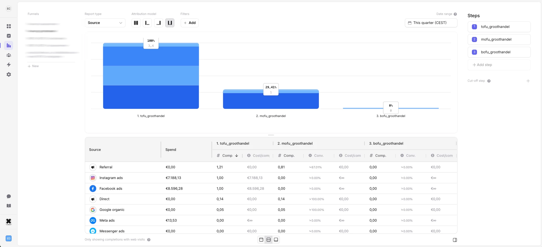542x247 pixels.
Task: Open the Source report type dropdown
Action: 105,23
